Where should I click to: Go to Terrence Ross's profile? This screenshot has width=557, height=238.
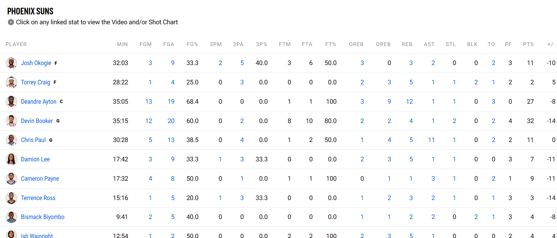(x=38, y=198)
